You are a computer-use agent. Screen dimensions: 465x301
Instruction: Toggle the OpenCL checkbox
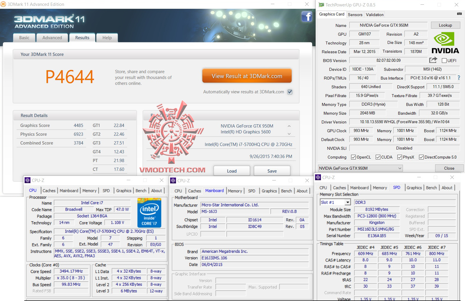tap(353, 157)
